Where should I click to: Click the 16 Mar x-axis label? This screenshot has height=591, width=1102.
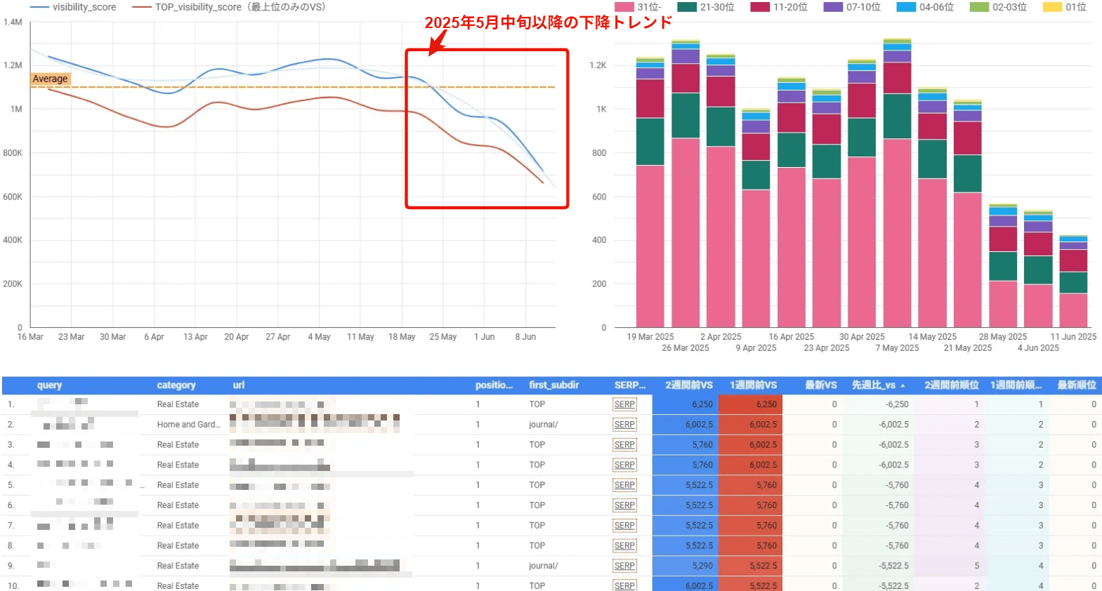30,337
